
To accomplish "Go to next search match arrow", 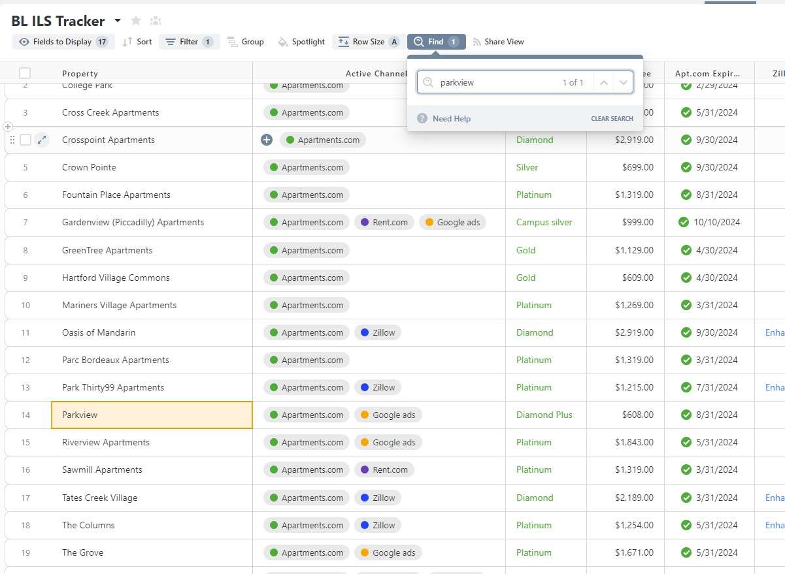I will click(623, 83).
